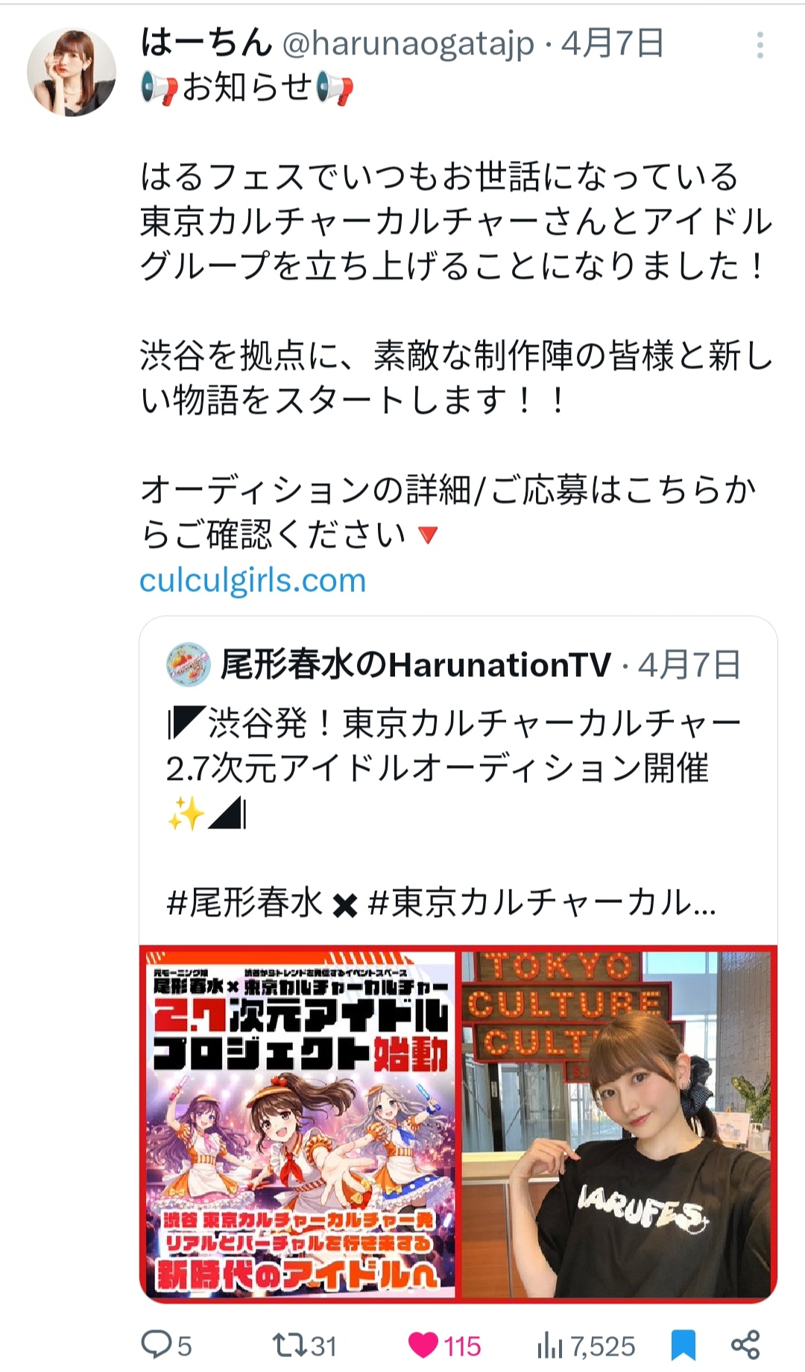Tap the @harunaogatajp username handle

coord(408,44)
